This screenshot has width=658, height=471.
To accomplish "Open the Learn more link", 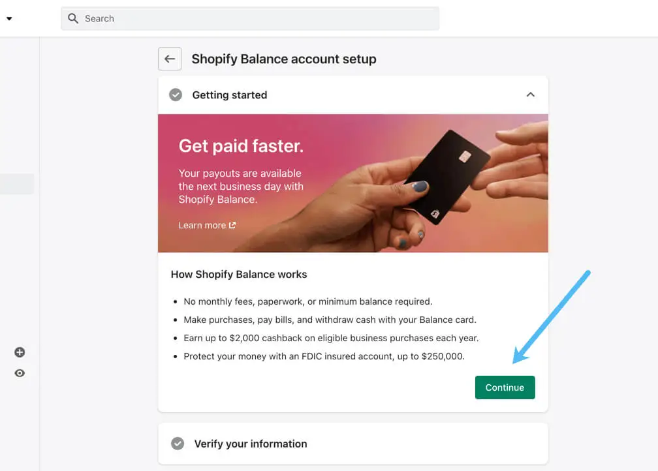I will (x=202, y=225).
